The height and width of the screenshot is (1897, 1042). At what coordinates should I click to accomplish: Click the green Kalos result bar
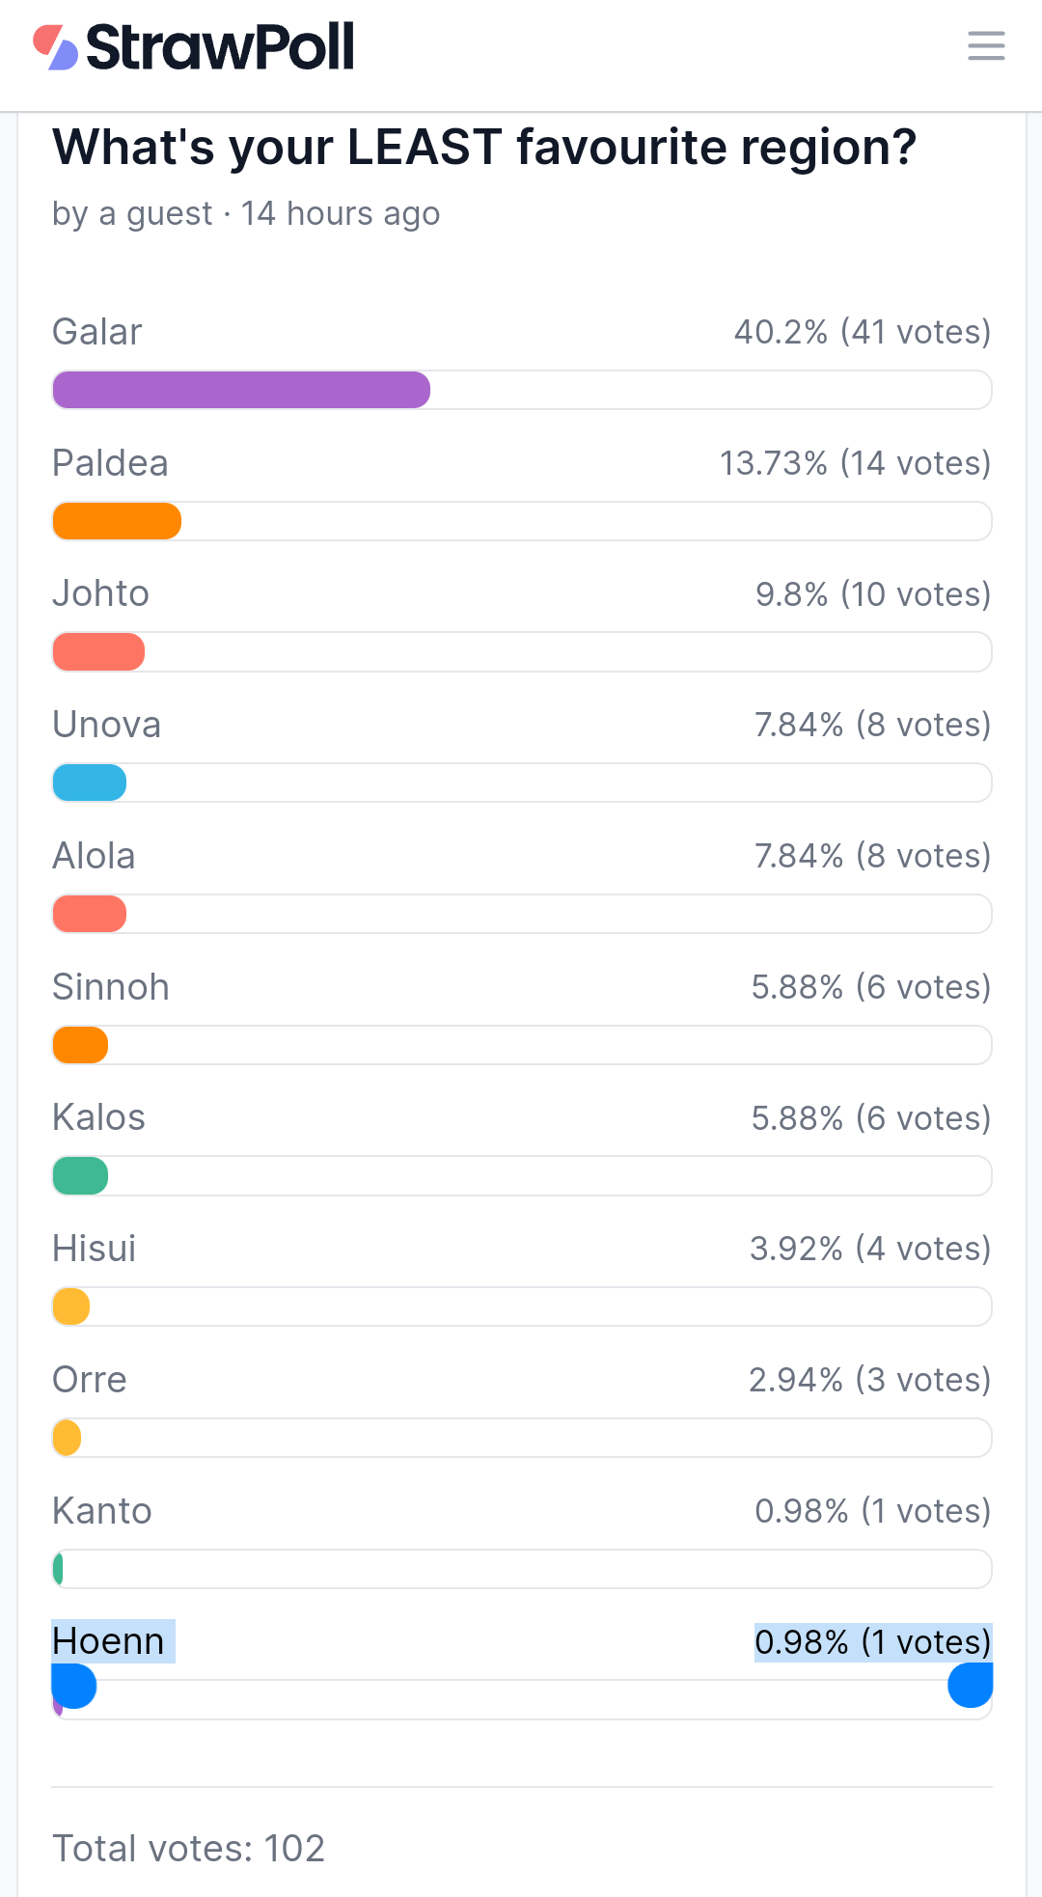pos(80,1175)
